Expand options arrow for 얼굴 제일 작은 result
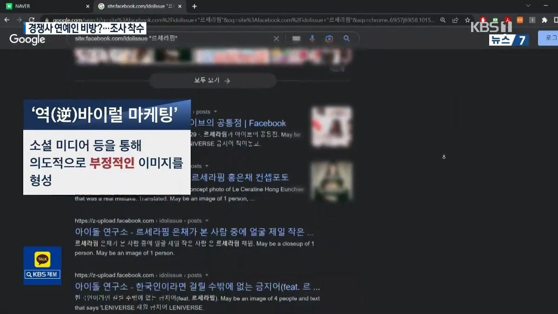Viewport: 558px width, 314px height. pos(206,220)
